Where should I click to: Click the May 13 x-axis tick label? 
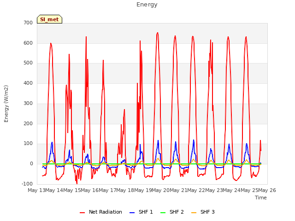(x=37, y=190)
